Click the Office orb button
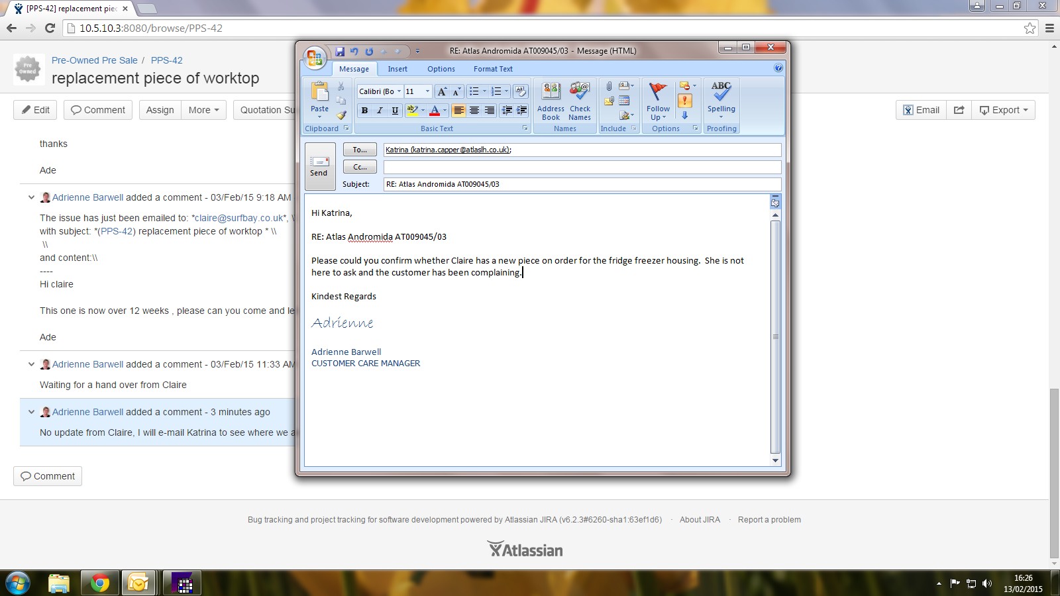The width and height of the screenshot is (1060, 596). [x=315, y=58]
